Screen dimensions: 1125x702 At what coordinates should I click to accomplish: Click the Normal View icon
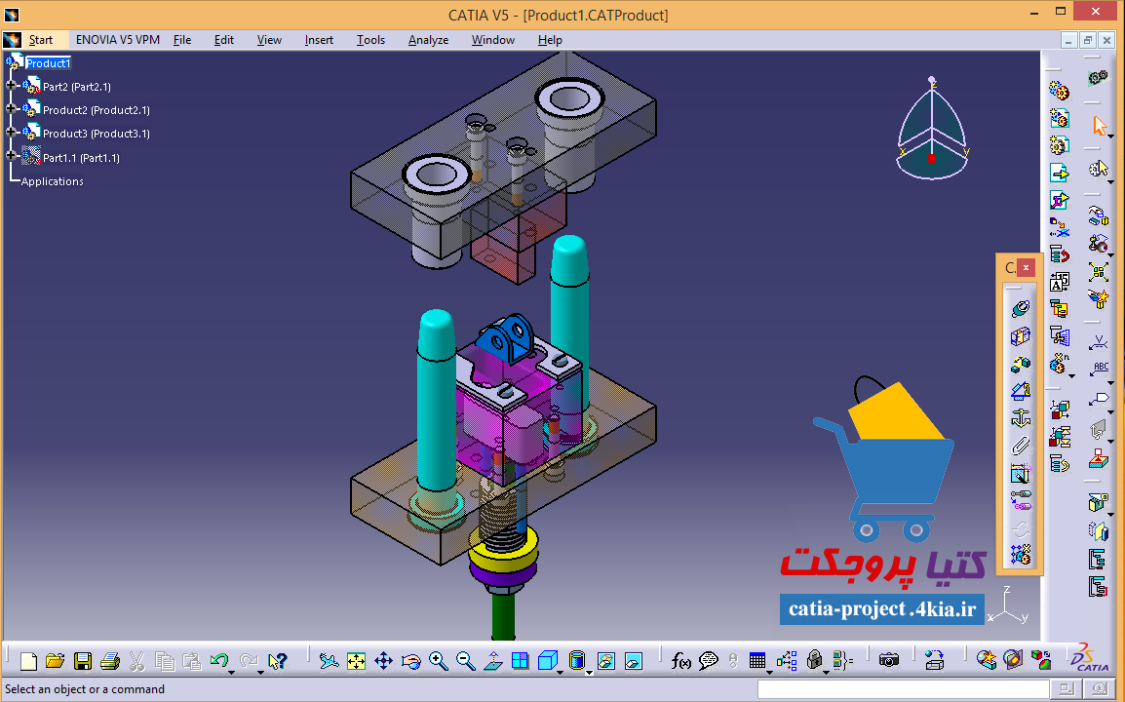(493, 661)
